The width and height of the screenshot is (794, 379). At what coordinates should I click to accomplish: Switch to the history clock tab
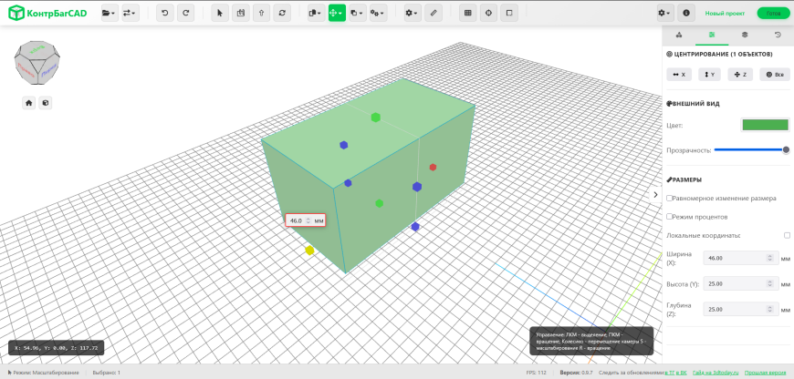(778, 35)
